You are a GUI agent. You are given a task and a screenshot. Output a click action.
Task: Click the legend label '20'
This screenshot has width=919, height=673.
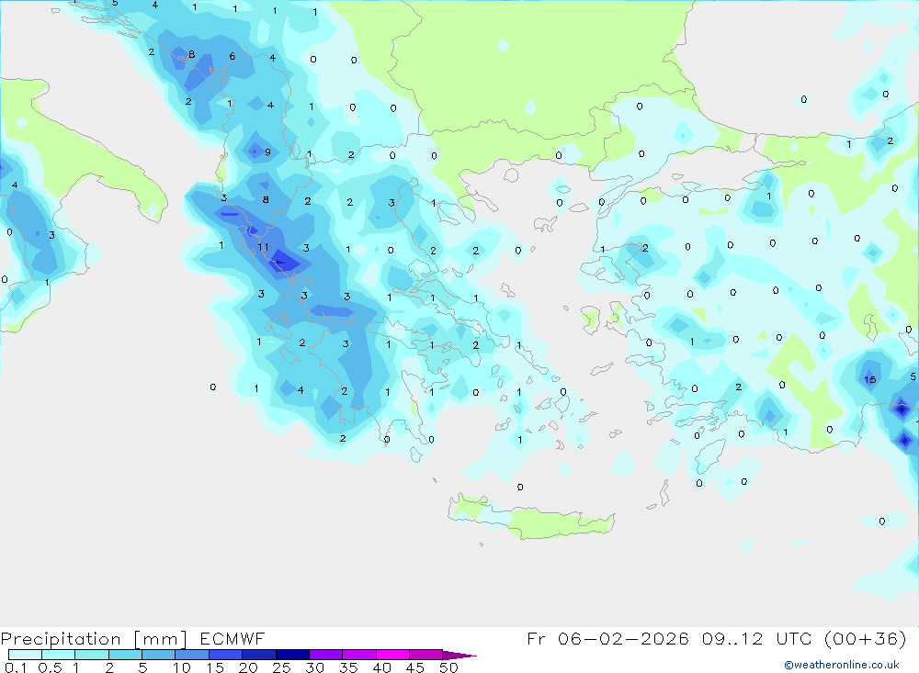[248, 667]
